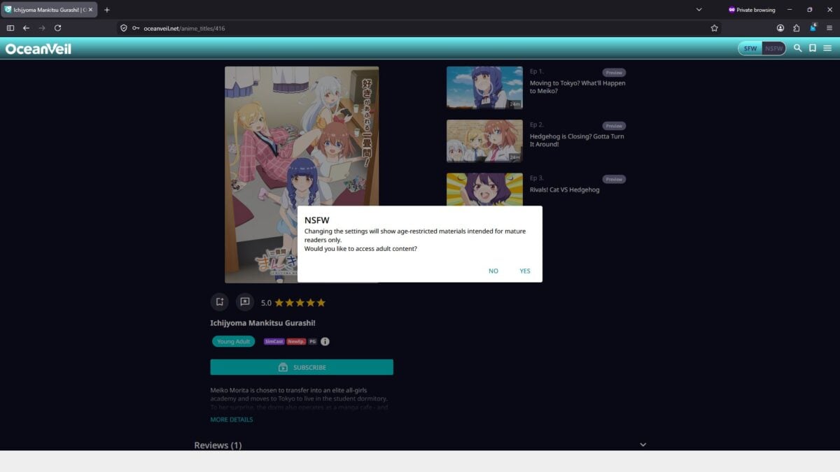Click the Firefox account profile icon
The image size is (840, 472).
(x=780, y=28)
